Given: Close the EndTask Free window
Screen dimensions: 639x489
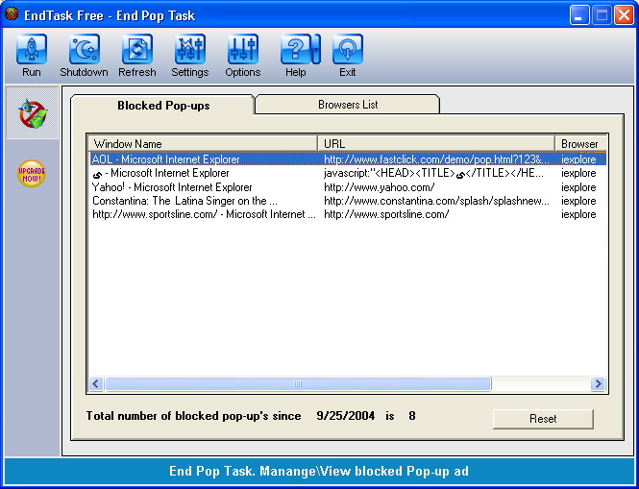Looking at the screenshot, I should click(x=624, y=15).
